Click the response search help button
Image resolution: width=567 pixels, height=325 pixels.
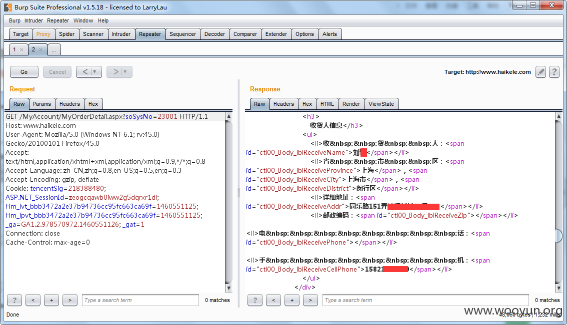tap(255, 300)
